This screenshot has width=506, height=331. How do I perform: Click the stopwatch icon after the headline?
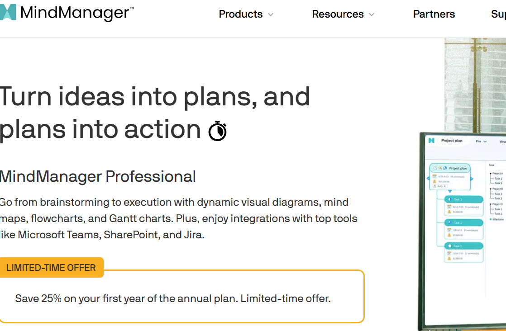[218, 131]
